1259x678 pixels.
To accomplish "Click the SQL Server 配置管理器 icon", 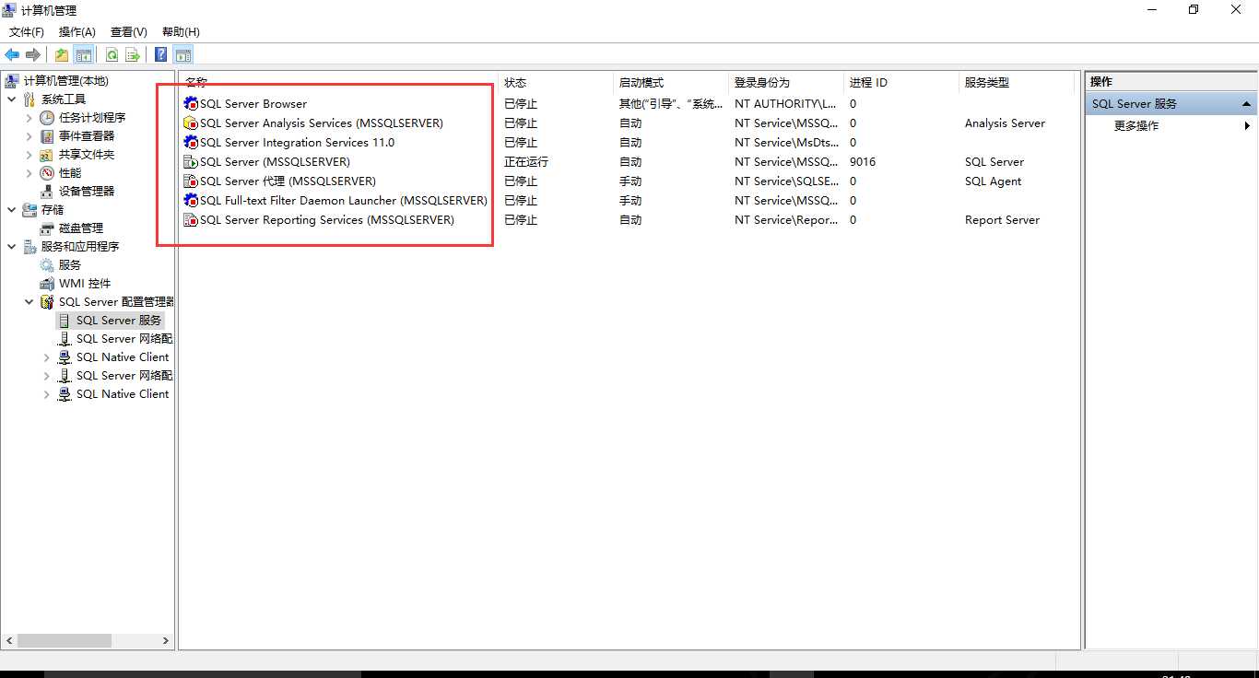I will (x=47, y=302).
